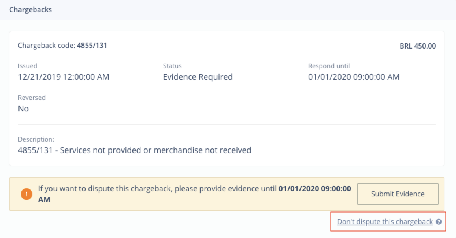Click the Respond until field label

[x=329, y=66]
